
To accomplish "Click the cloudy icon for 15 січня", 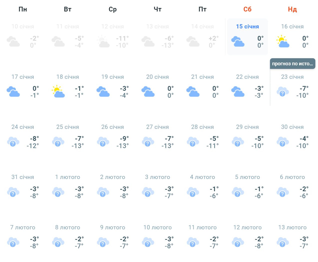I will tap(238, 42).
